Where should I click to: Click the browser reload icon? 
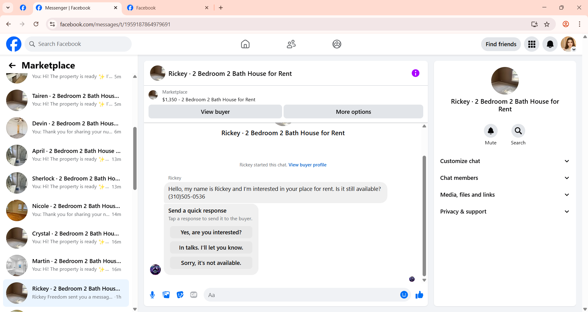(x=36, y=24)
